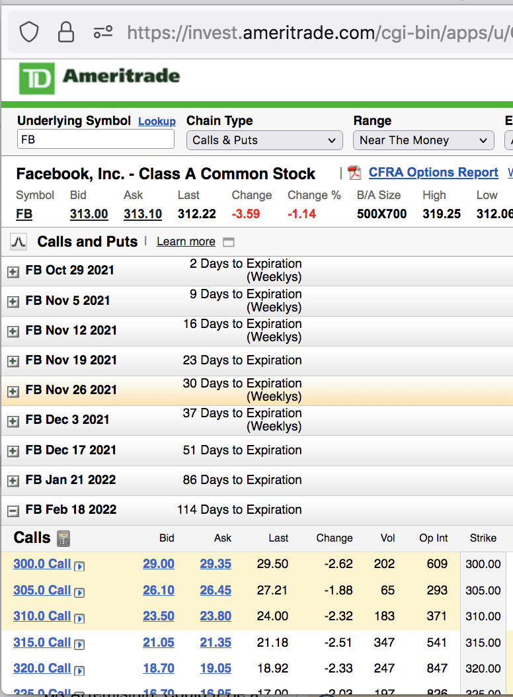This screenshot has width=513, height=697.
Task: Click the arrow icon beside 310.0 Call
Action: click(x=79, y=618)
